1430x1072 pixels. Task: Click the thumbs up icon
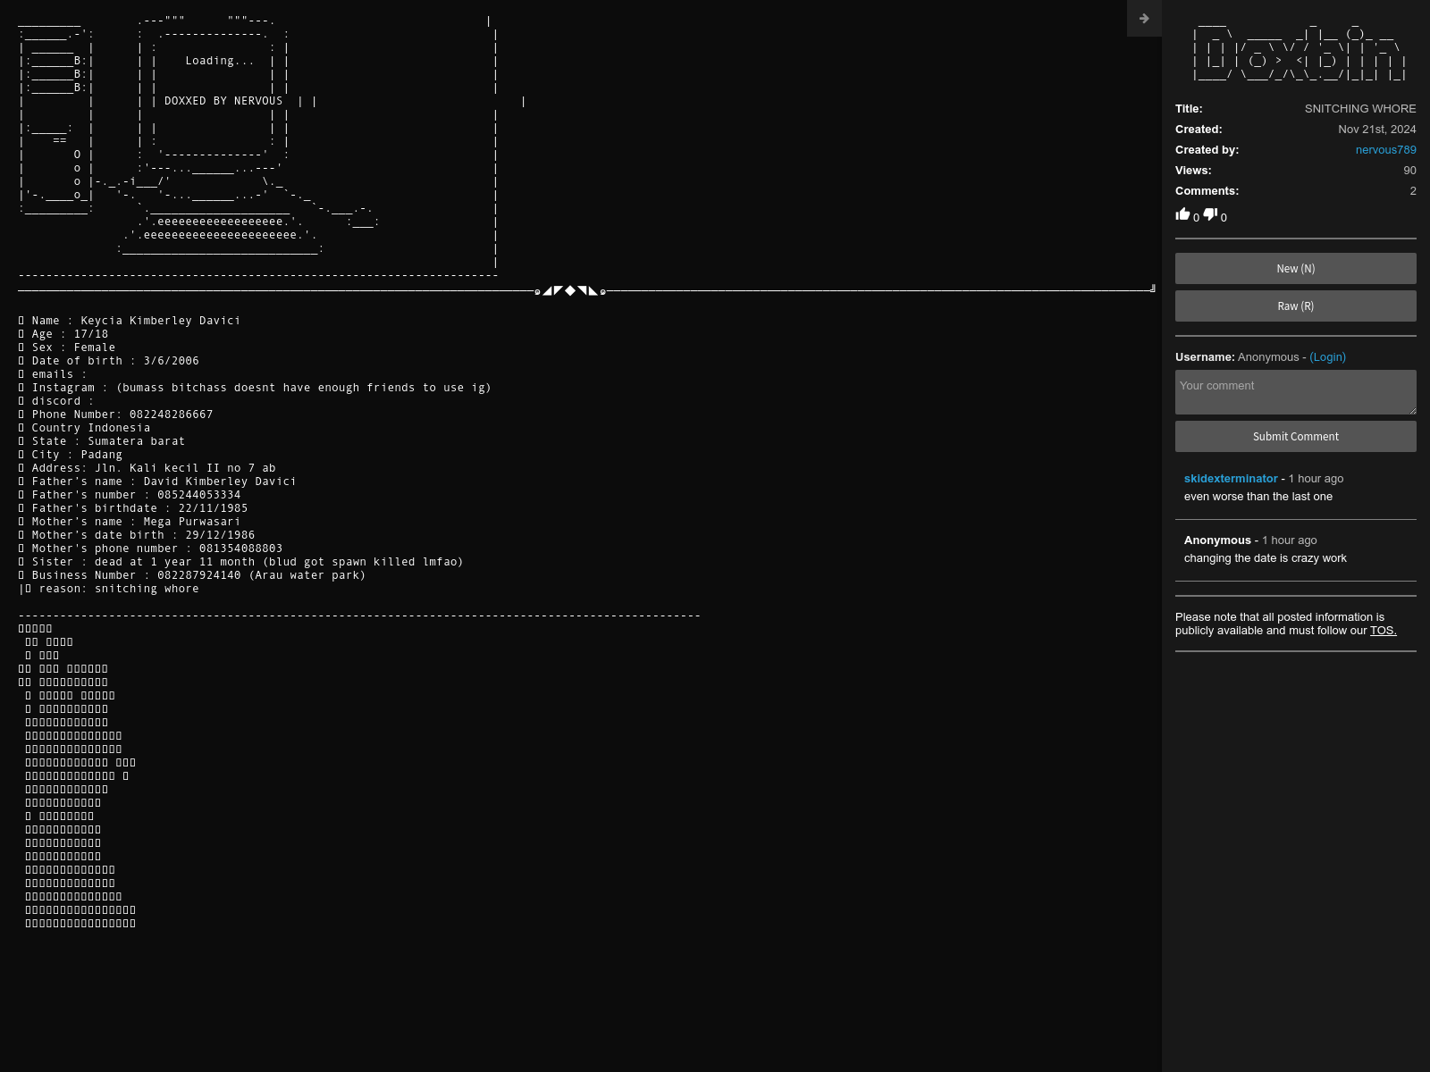point(1182,214)
